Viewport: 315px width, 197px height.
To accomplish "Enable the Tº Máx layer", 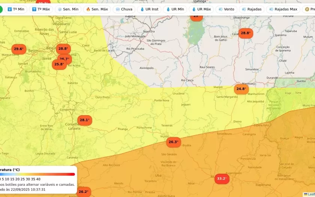I will click(x=41, y=9).
